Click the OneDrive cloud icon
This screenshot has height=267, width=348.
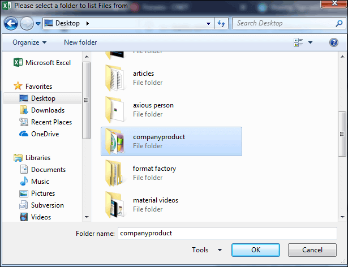[x=24, y=134]
